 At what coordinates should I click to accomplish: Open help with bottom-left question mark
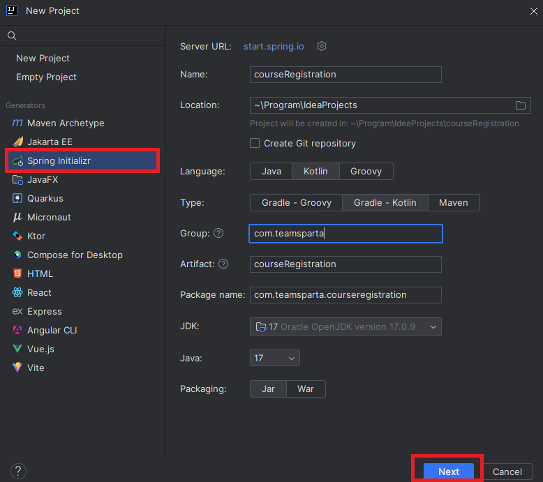coord(18,471)
